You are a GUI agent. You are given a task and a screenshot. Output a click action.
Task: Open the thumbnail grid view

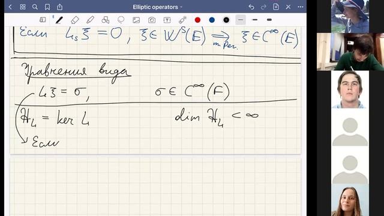tap(23, 7)
